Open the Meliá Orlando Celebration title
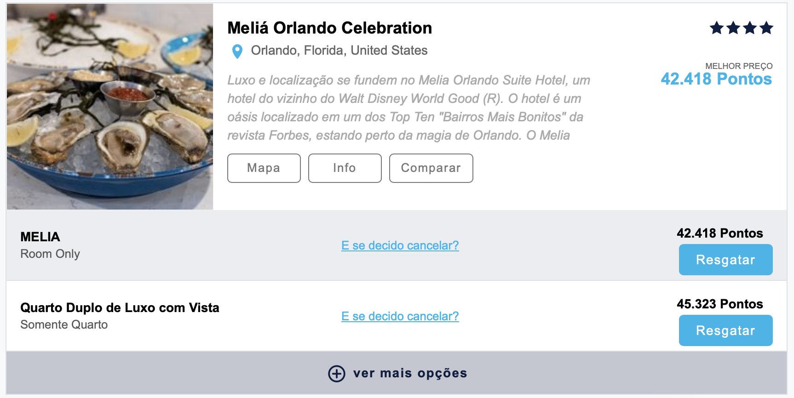 point(330,28)
